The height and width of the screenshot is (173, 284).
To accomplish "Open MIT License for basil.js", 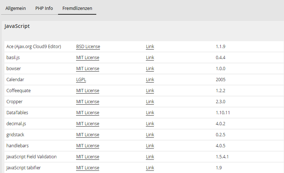I will pos(88,58).
